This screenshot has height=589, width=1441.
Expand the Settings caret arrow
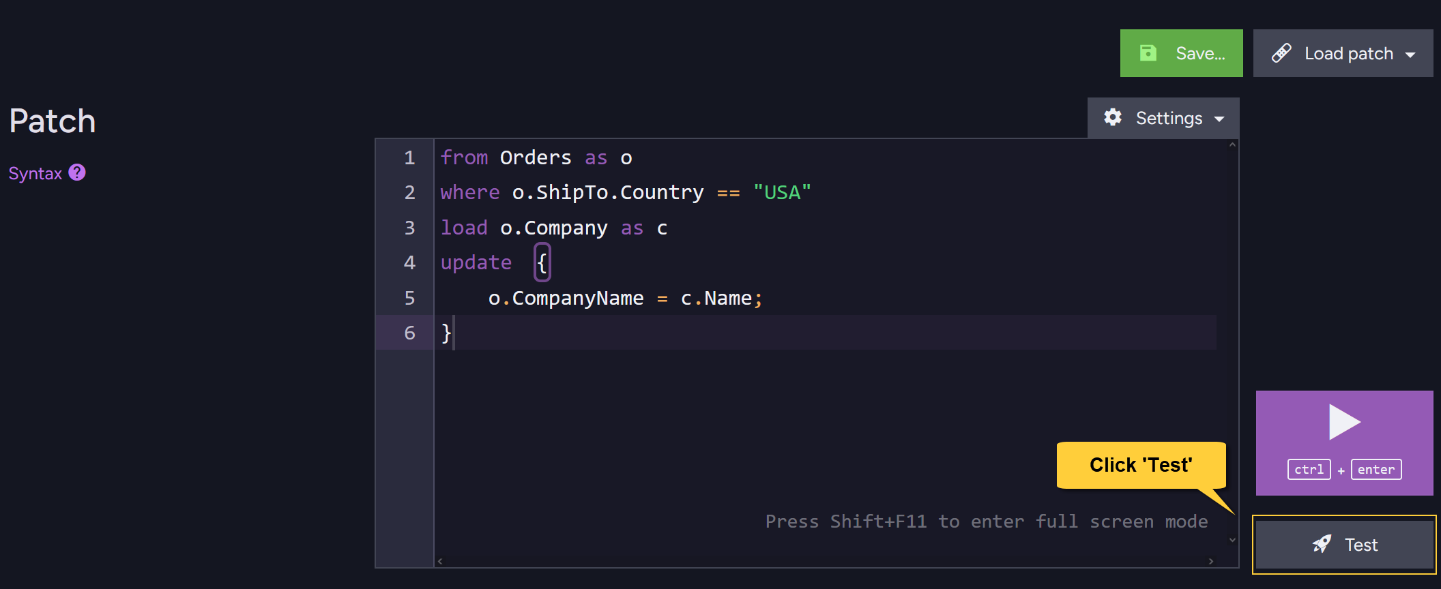click(x=1219, y=119)
